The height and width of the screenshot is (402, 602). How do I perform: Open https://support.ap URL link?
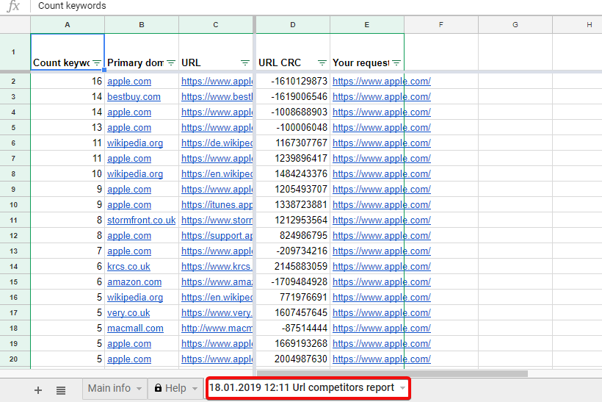click(217, 236)
